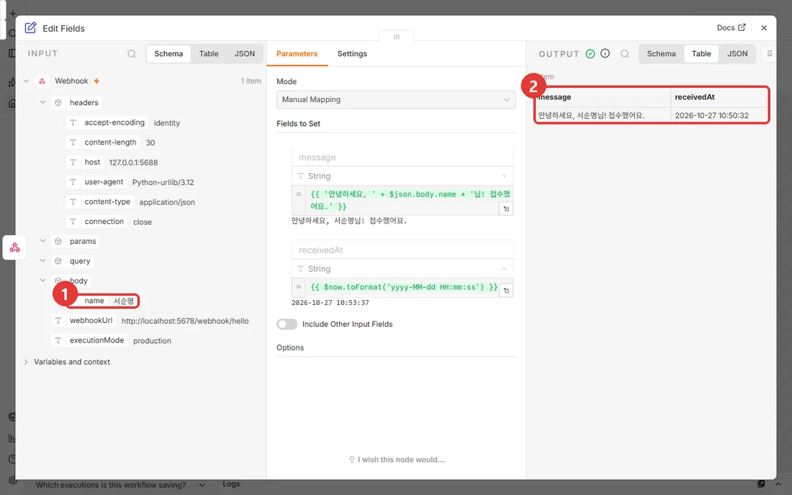The width and height of the screenshot is (792, 495).
Task: Click the info icon next to OUTPUT
Action: (605, 53)
